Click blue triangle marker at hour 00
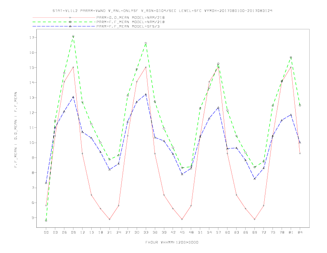This screenshot has height=253, width=327. tap(46, 183)
